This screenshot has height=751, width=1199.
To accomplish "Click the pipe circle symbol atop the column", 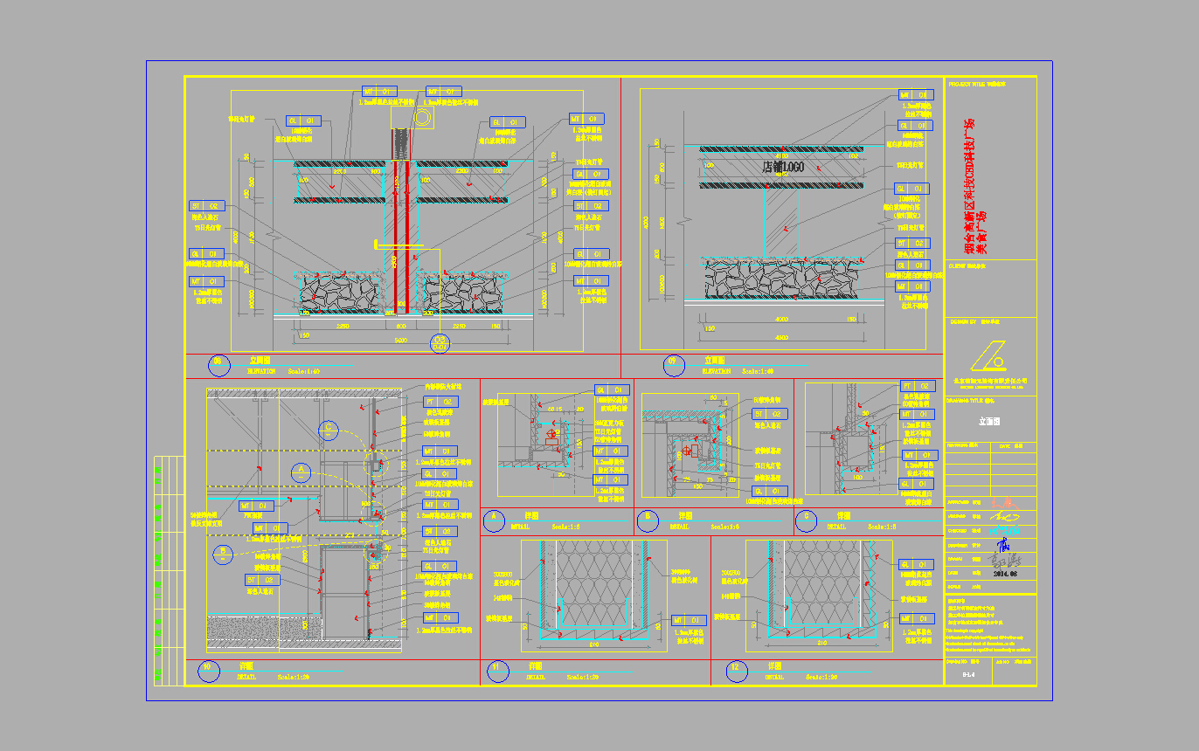I will pos(423,119).
